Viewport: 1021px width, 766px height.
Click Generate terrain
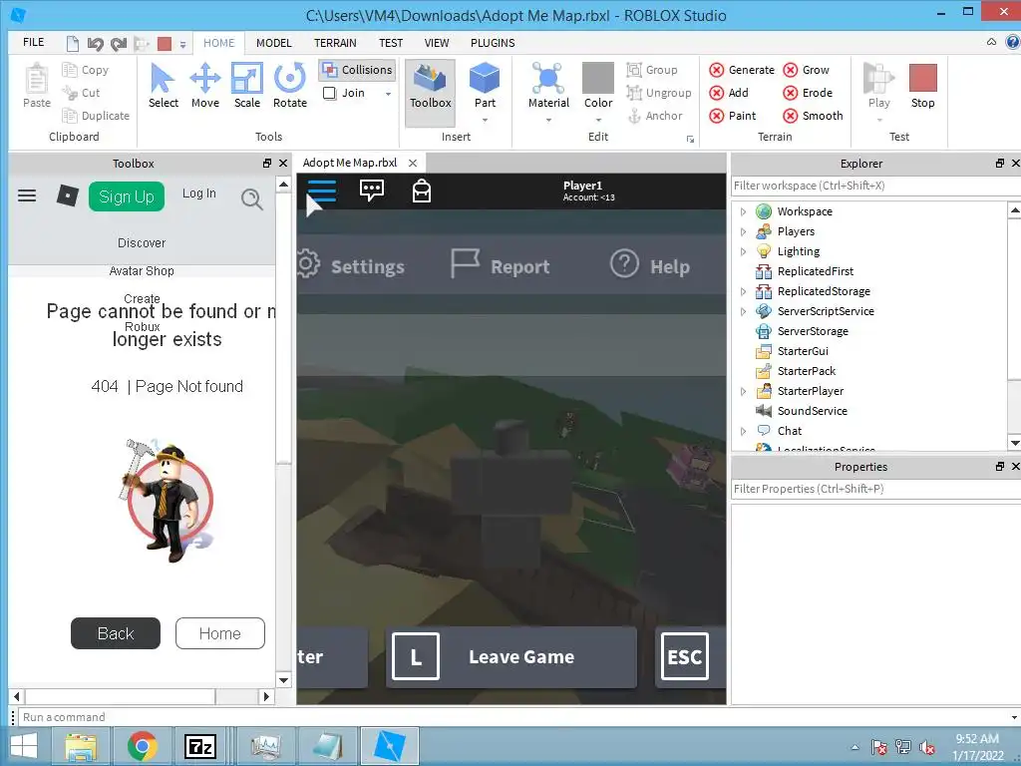click(x=742, y=70)
